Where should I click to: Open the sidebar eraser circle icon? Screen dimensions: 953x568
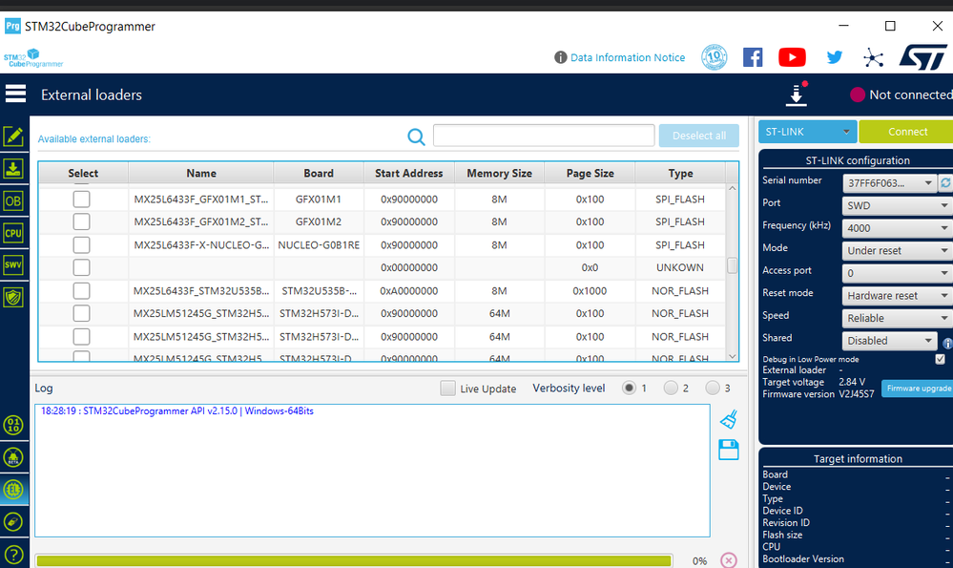click(13, 522)
